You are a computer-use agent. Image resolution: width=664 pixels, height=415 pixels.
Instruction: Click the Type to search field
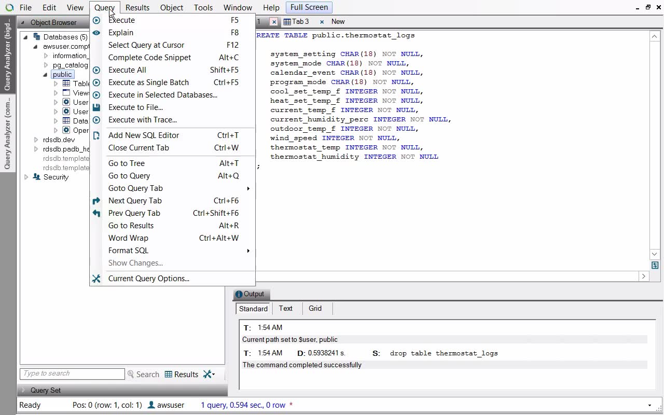[72, 374]
